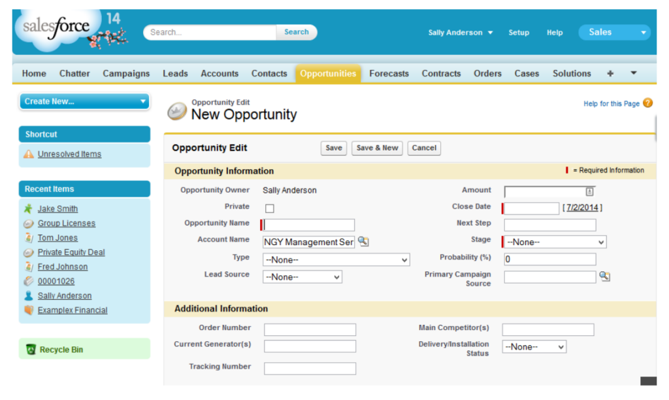Click the Group Licenses opportunity icon
This screenshot has height=400, width=669.
(x=28, y=224)
